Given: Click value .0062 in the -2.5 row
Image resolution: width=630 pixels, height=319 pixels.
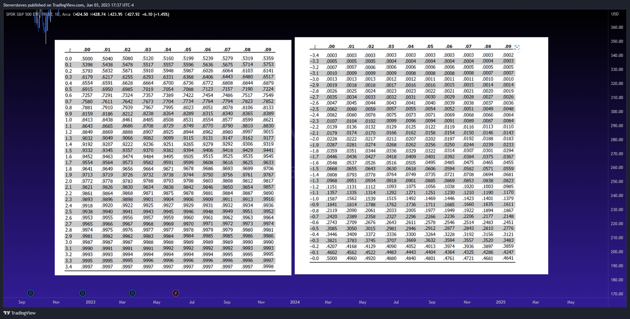Looking at the screenshot, I should [x=331, y=109].
